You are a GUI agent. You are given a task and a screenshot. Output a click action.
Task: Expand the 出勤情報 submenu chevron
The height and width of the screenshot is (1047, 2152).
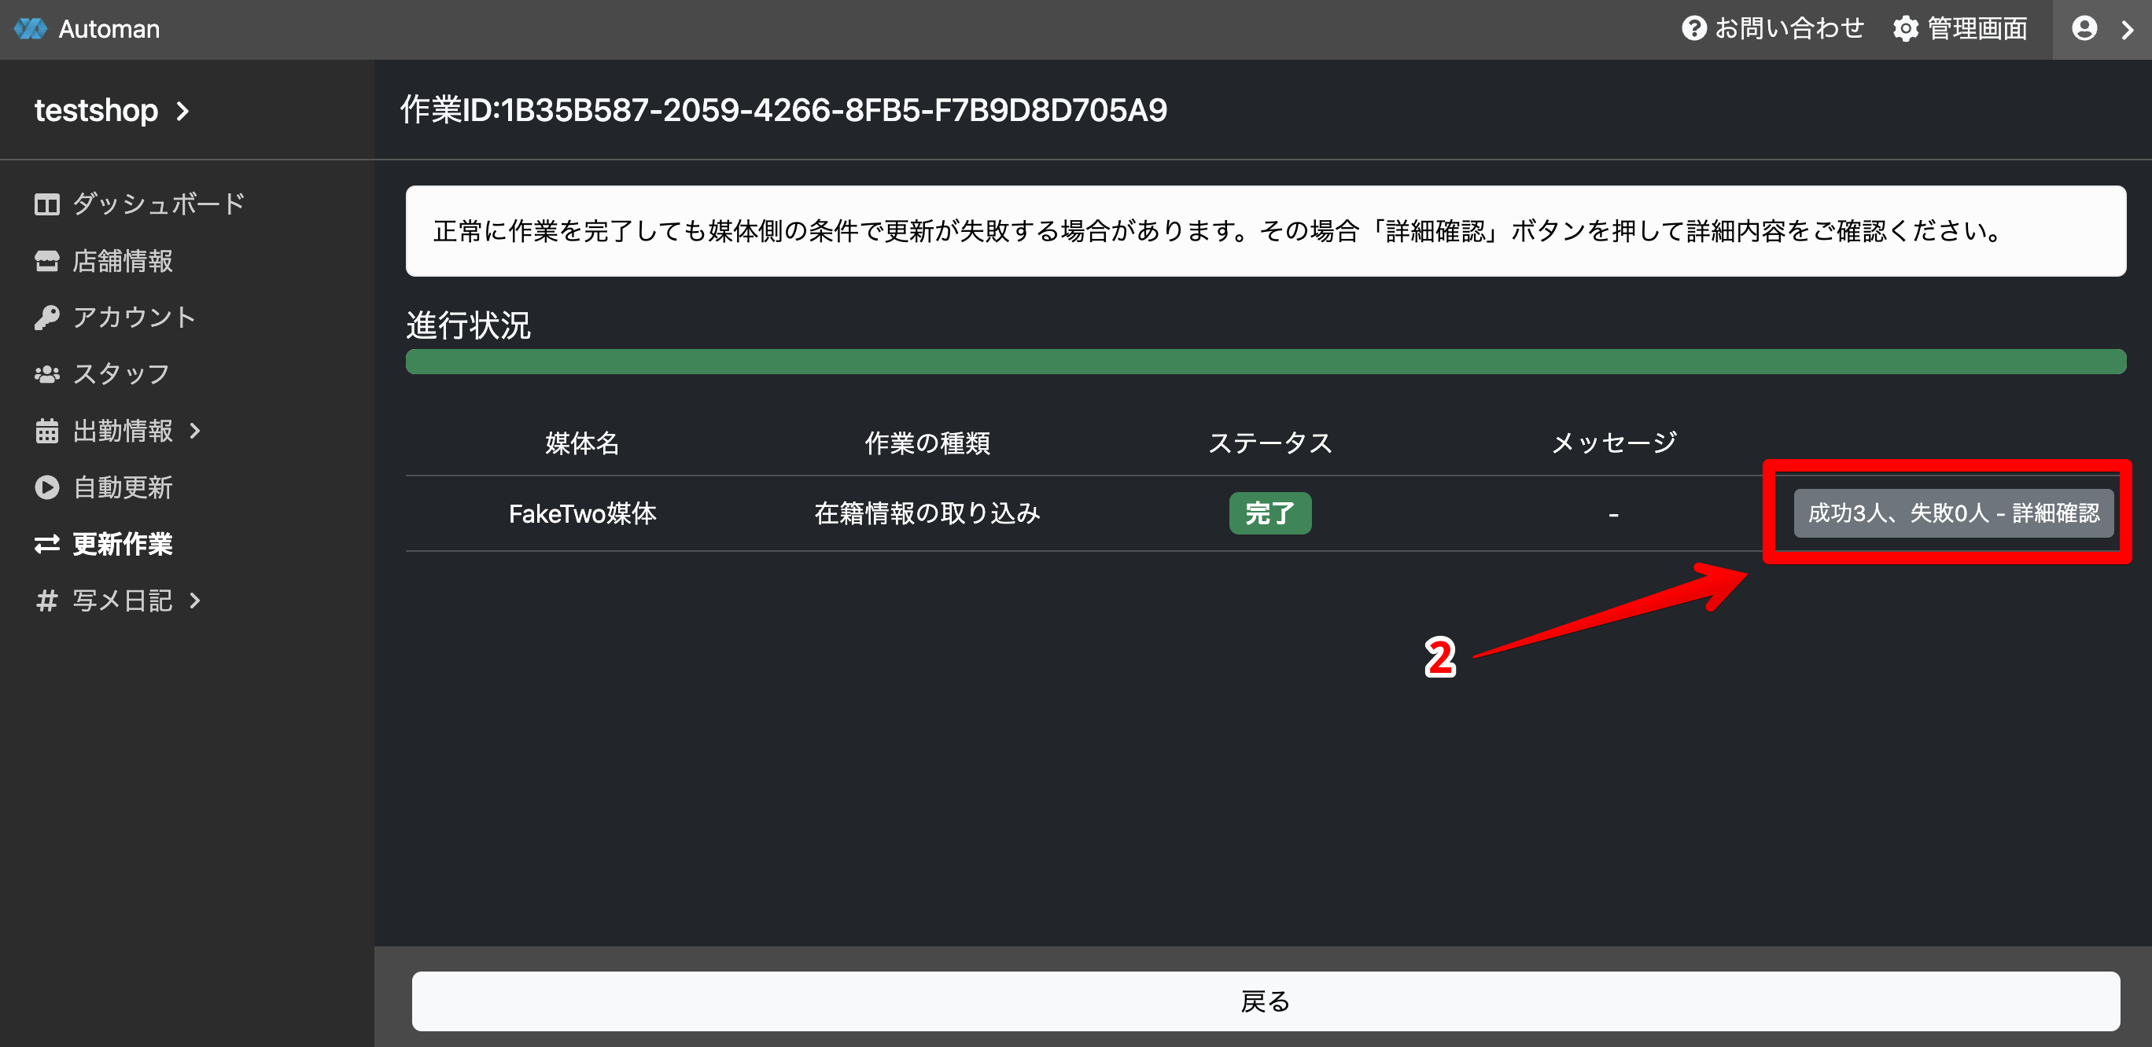pos(196,431)
